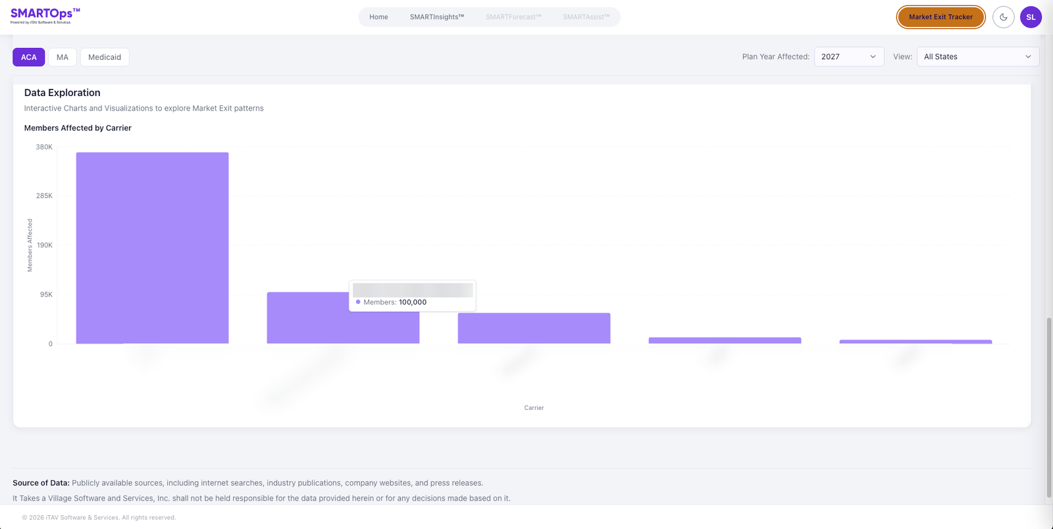1053x529 pixels.
Task: Click the third carrier bar
Action: (534, 328)
